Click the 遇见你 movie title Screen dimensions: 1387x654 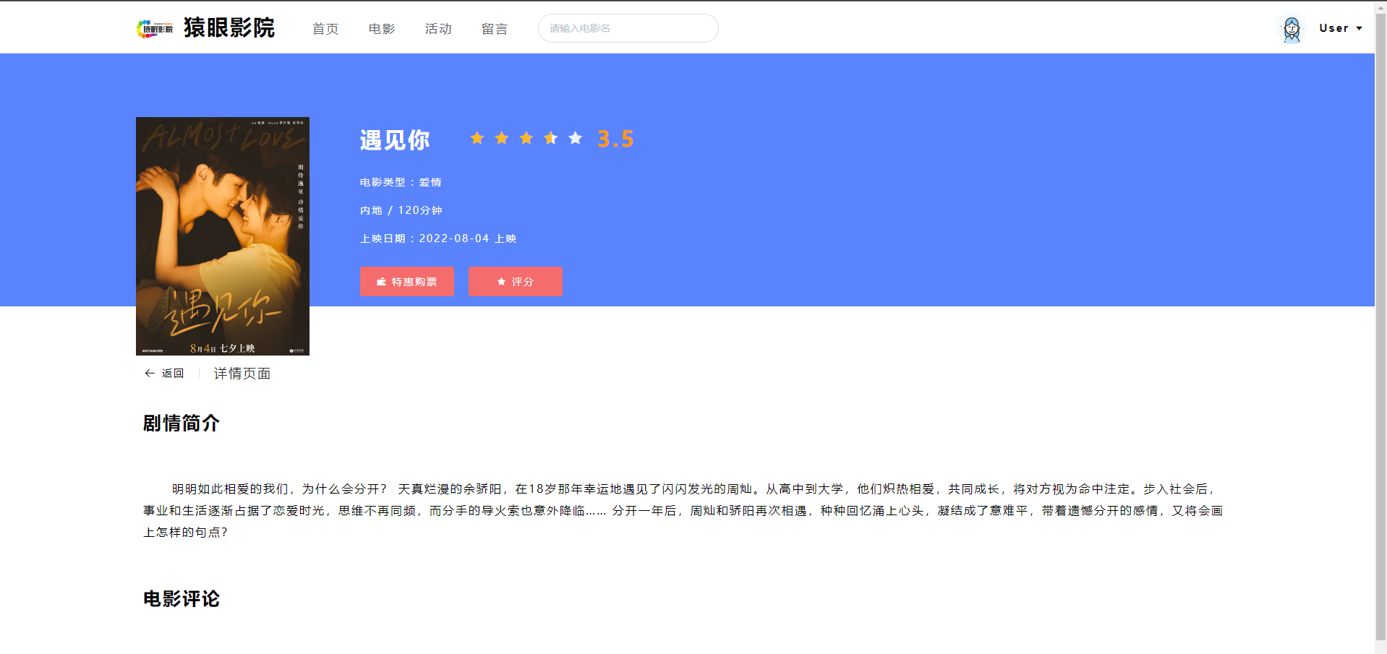coord(395,139)
